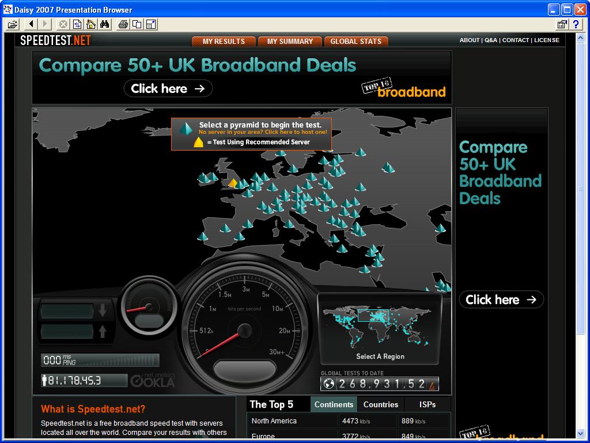The height and width of the screenshot is (443, 590).
Task: Click the upload arrow indicator
Action: [x=103, y=332]
